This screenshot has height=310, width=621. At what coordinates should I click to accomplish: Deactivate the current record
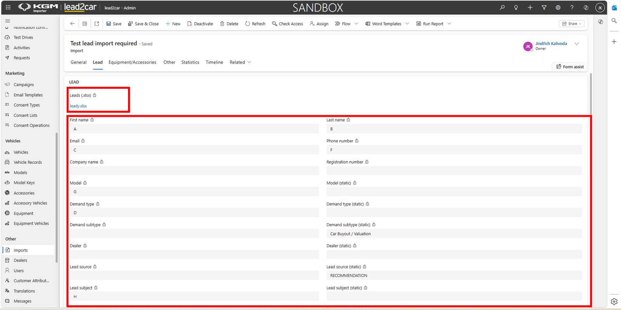click(x=200, y=24)
